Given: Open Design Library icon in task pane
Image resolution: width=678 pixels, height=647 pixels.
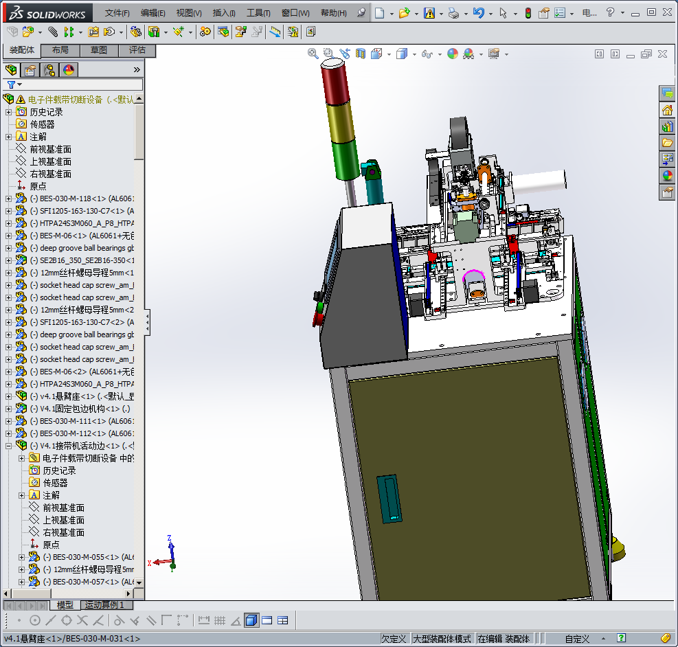Looking at the screenshot, I should coord(667,126).
